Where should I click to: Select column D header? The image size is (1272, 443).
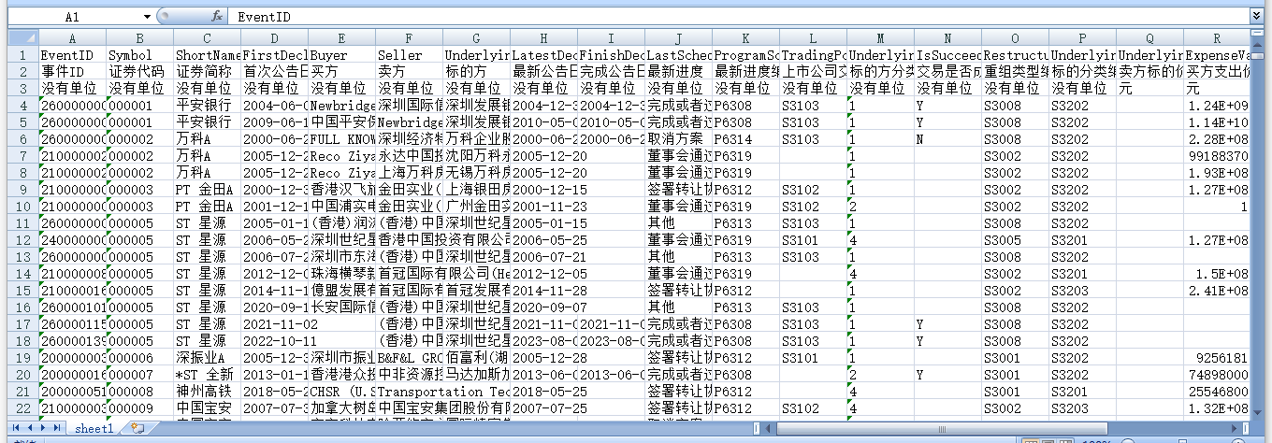[x=274, y=38]
